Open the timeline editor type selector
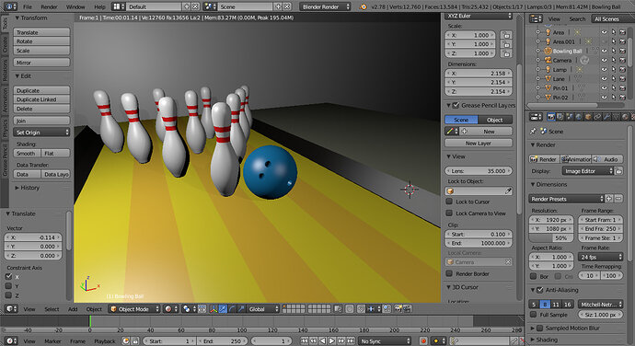The width and height of the screenshot is (635, 346). point(11,341)
